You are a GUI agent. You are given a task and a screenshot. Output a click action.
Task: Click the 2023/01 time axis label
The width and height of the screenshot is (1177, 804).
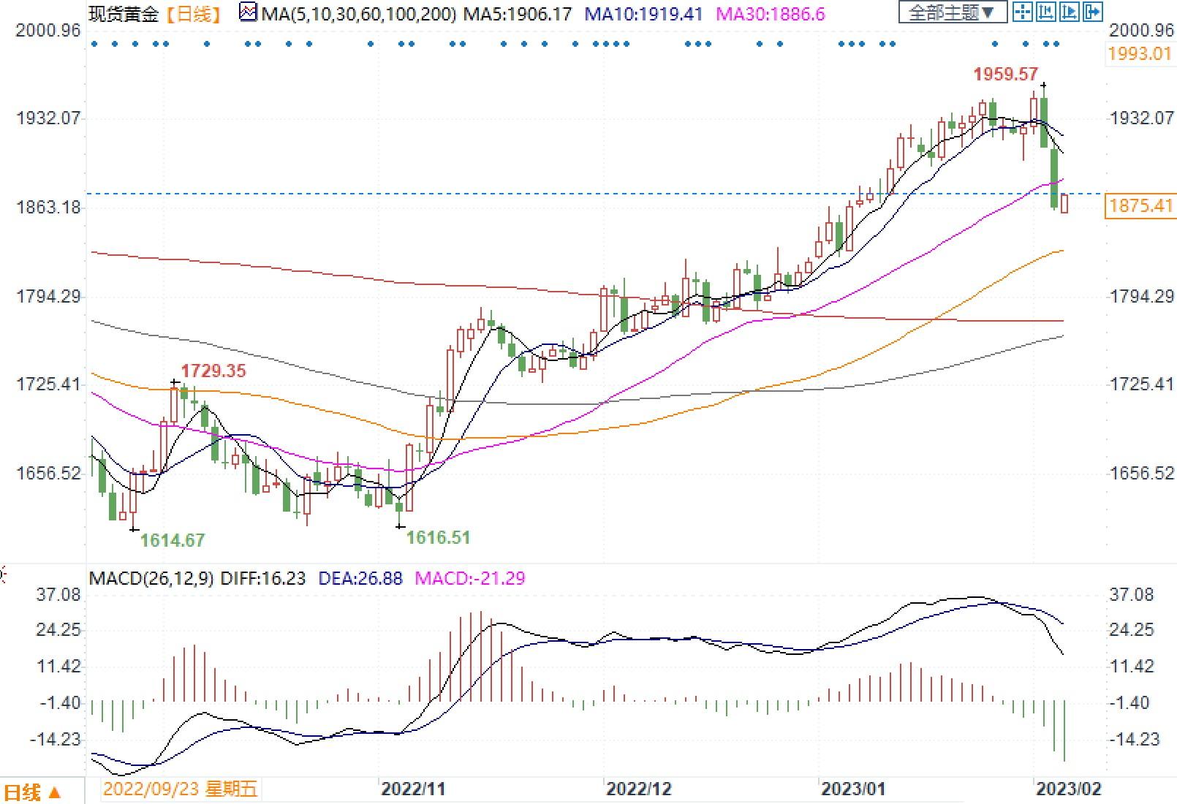(x=852, y=789)
